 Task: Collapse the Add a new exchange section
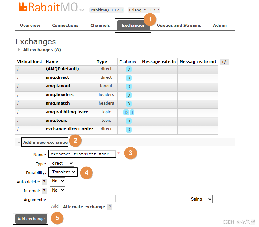[45, 142]
